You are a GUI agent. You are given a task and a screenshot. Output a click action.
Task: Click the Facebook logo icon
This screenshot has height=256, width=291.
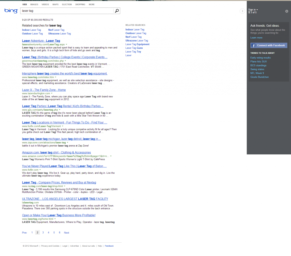253,45
